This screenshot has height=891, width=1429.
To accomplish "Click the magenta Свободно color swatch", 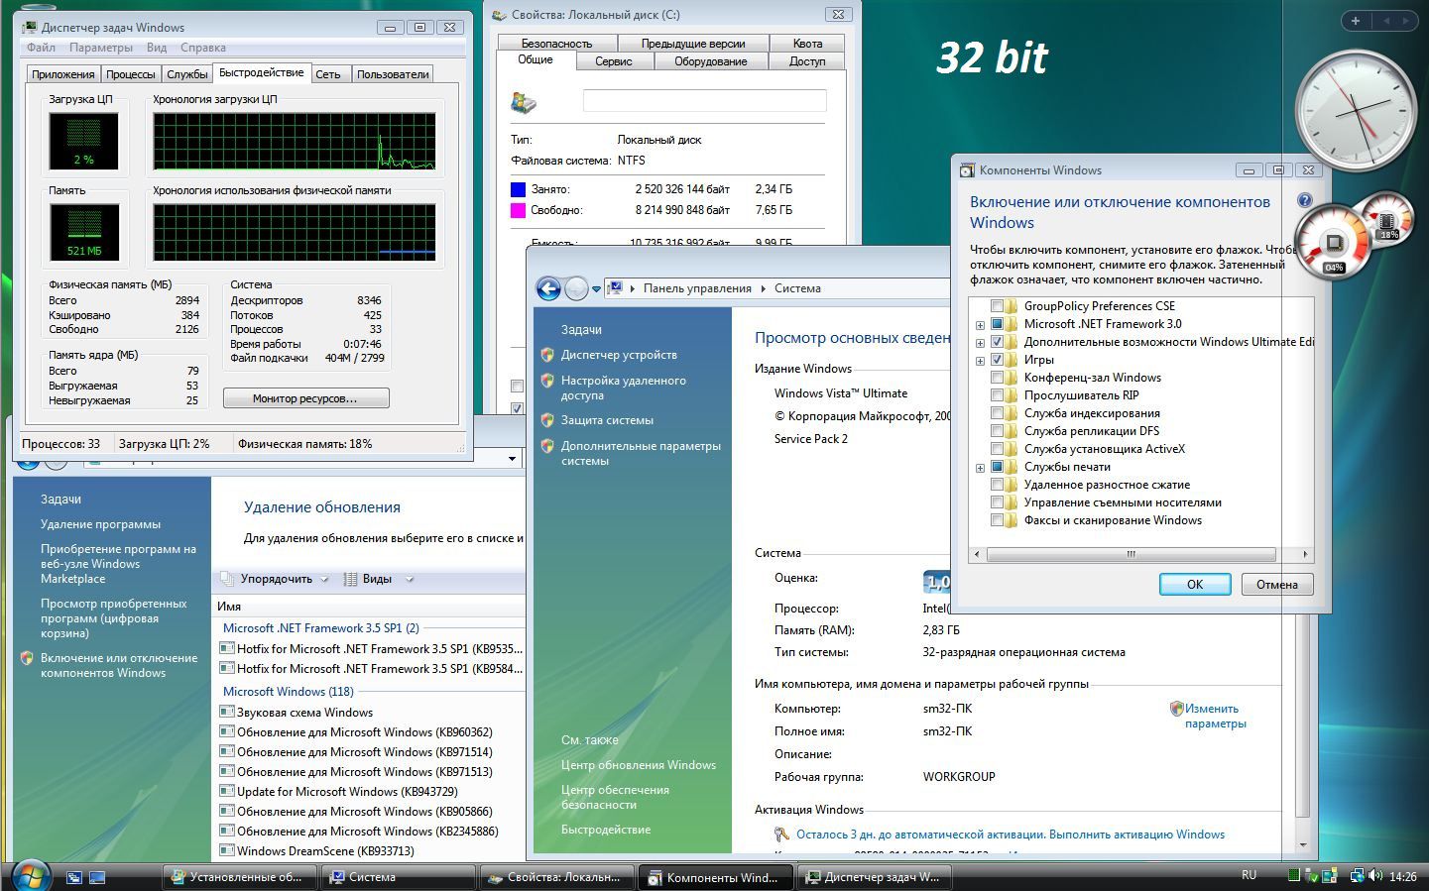I will [x=518, y=210].
